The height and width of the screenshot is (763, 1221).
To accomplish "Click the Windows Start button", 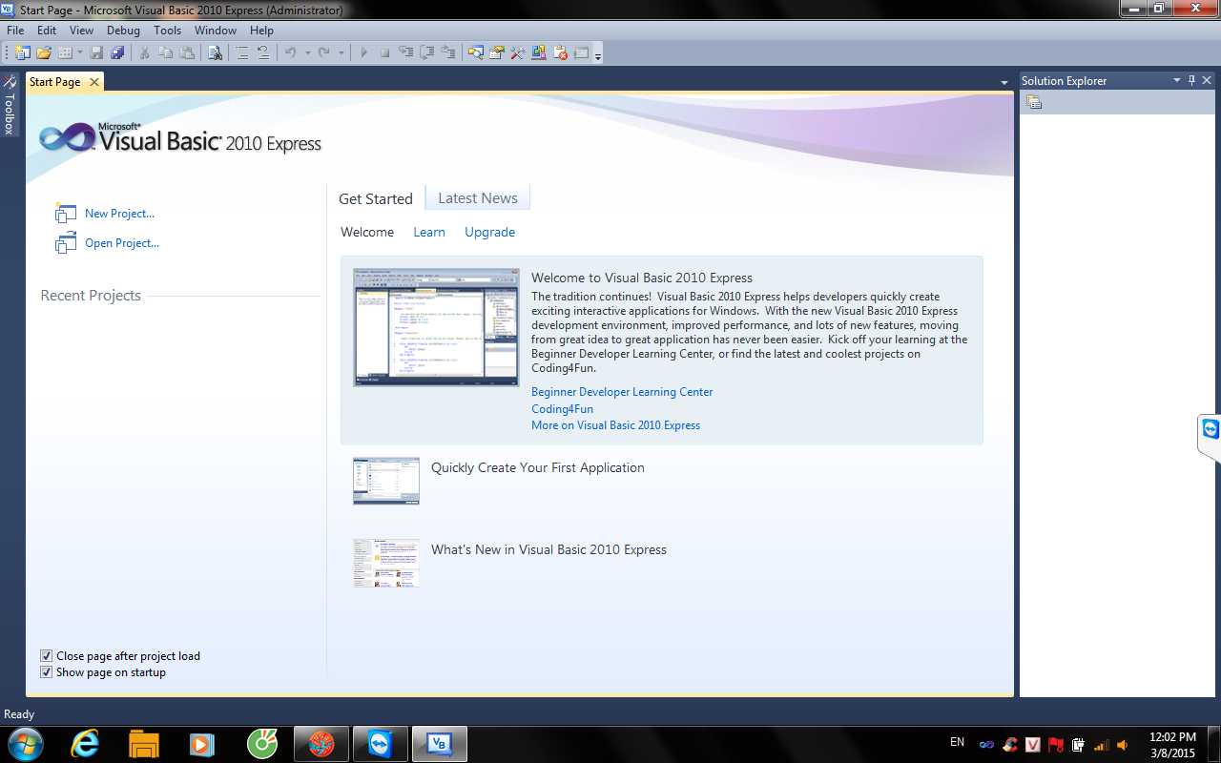I will pyautogui.click(x=25, y=744).
